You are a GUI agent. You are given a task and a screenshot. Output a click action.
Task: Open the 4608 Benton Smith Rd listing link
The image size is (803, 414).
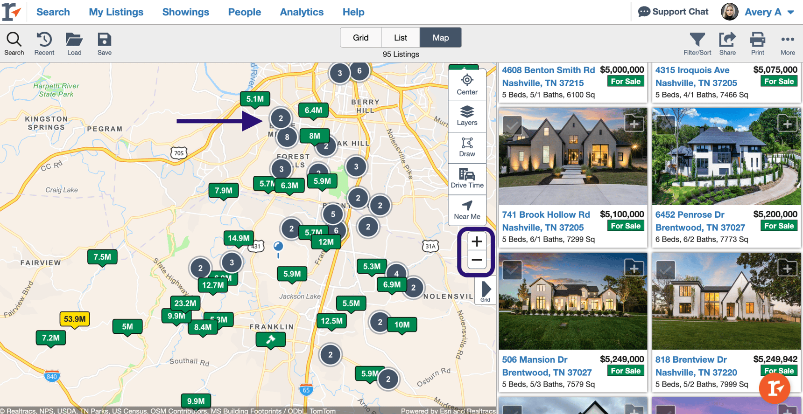(x=548, y=70)
